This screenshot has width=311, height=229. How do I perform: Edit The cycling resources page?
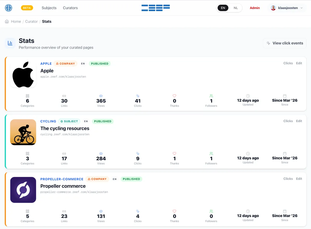coord(299,121)
